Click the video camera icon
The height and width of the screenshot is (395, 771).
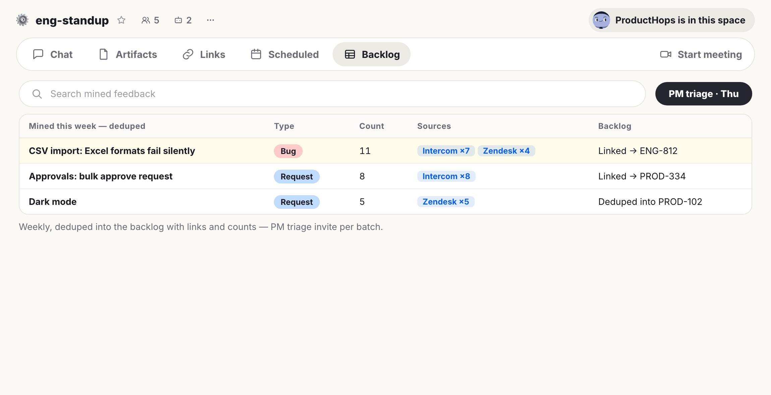point(666,54)
